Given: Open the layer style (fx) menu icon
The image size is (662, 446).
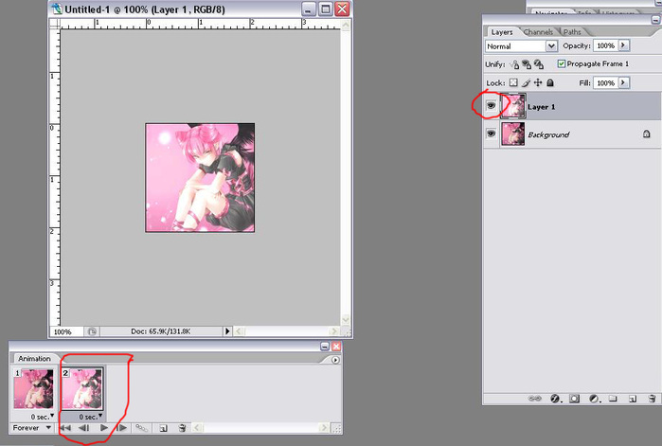Looking at the screenshot, I should [555, 399].
